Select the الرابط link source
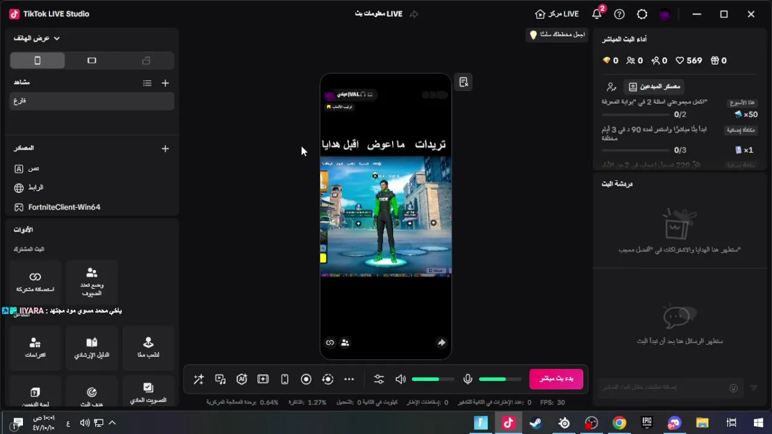 [x=92, y=187]
